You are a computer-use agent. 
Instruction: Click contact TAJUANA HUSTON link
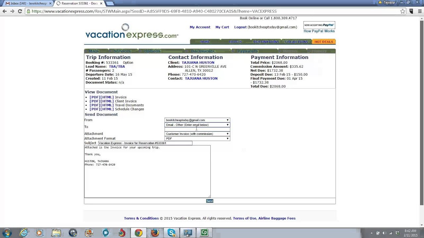point(201,78)
